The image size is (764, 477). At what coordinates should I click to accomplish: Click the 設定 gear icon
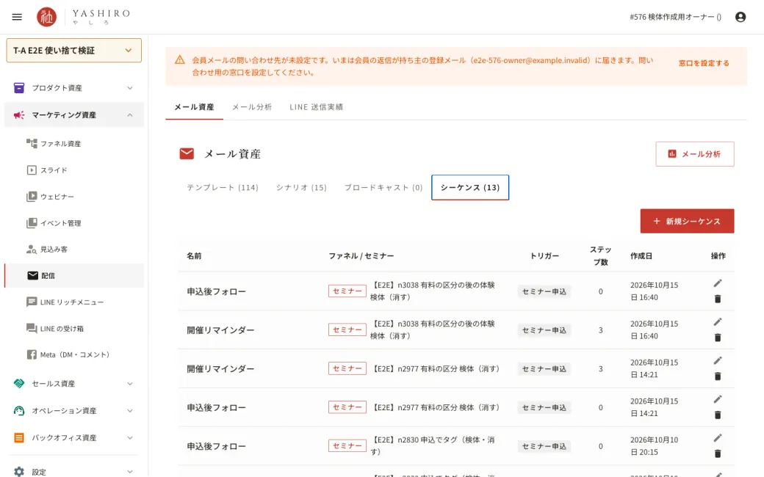tap(19, 471)
